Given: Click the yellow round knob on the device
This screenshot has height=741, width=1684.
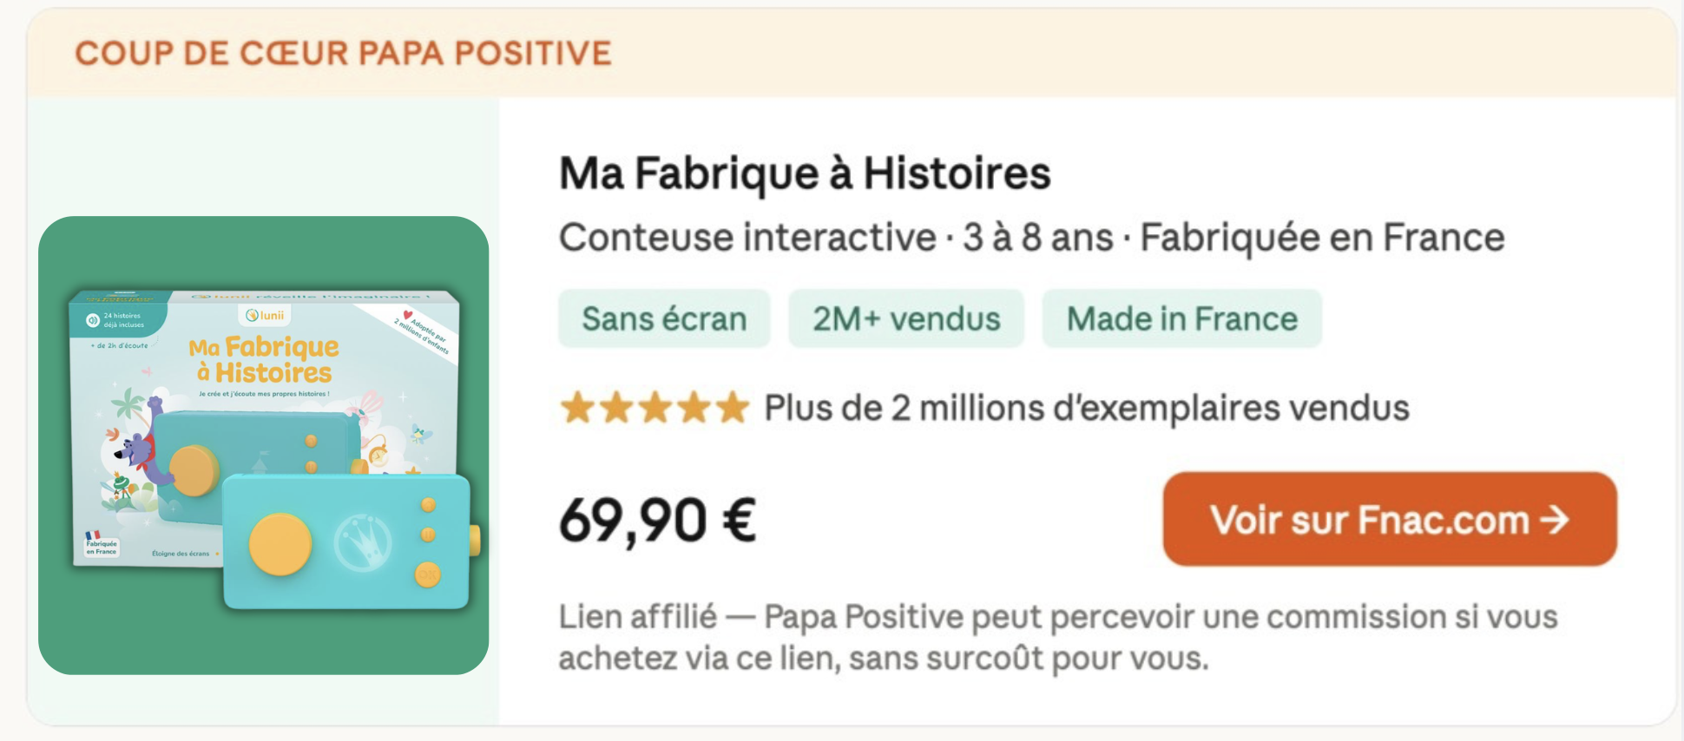Looking at the screenshot, I should click(x=281, y=542).
